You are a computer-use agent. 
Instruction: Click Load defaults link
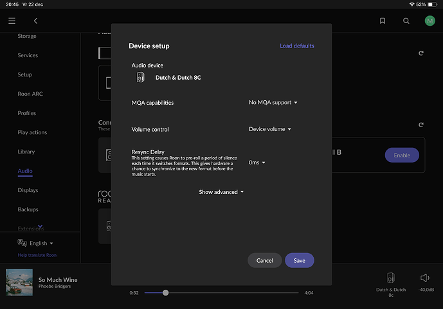click(x=297, y=46)
